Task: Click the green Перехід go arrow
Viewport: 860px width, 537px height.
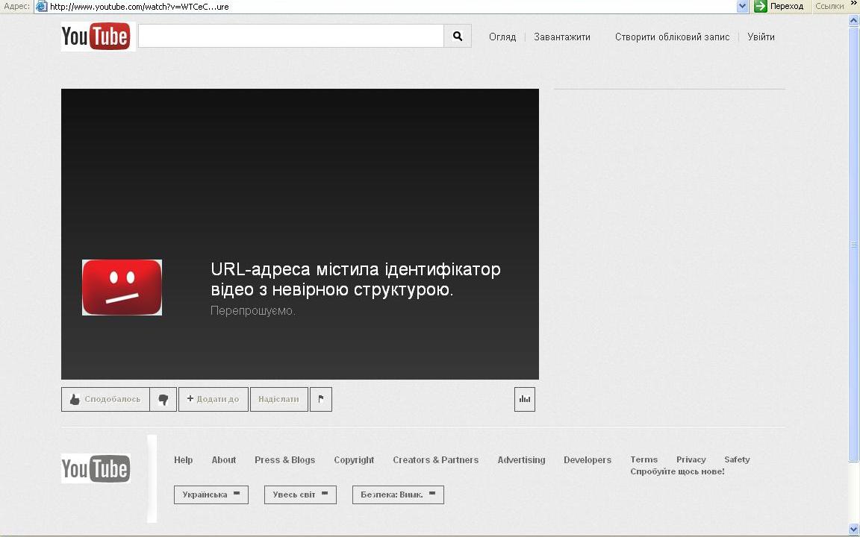Action: pyautogui.click(x=761, y=6)
